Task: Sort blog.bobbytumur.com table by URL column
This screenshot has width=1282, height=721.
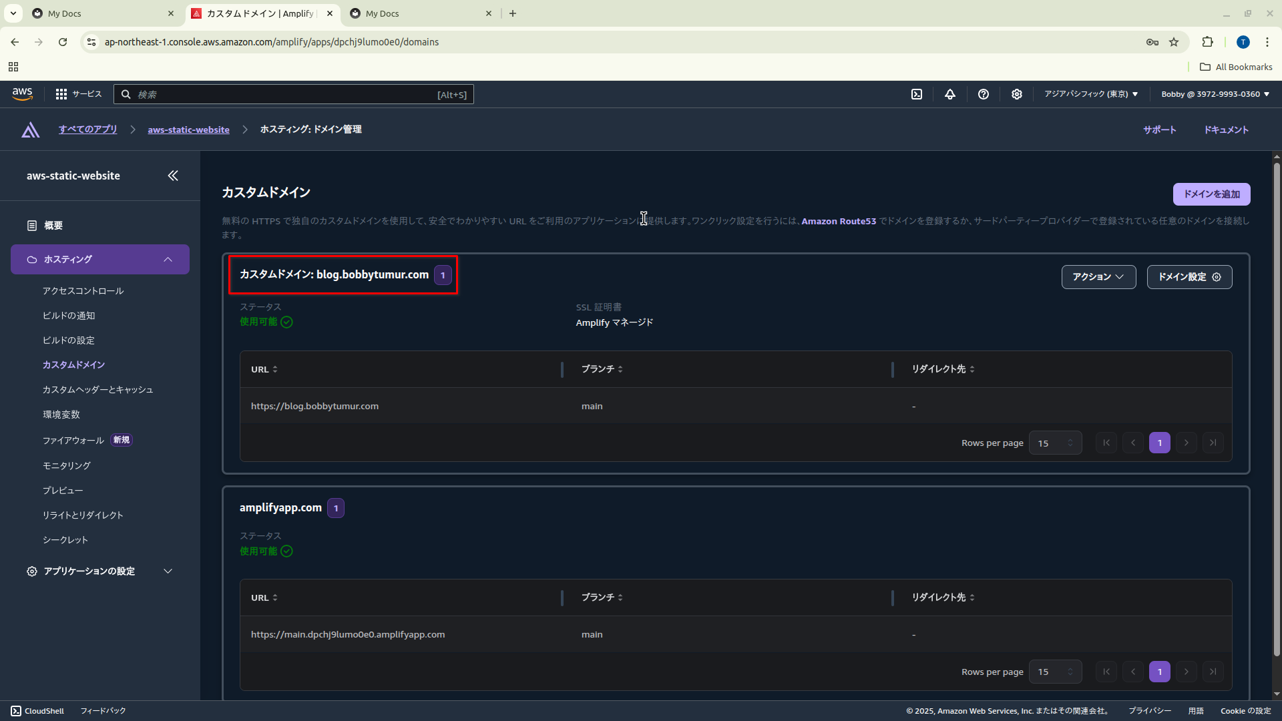Action: click(264, 369)
